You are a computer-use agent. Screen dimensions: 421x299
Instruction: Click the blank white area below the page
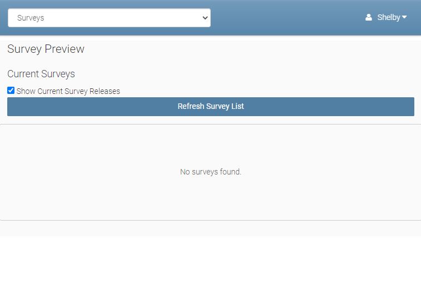pyautogui.click(x=211, y=267)
